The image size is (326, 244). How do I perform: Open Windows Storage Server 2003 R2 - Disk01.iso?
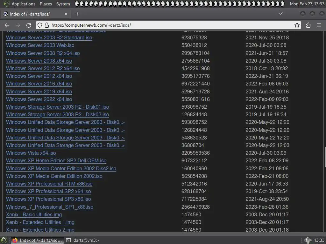click(x=57, y=107)
